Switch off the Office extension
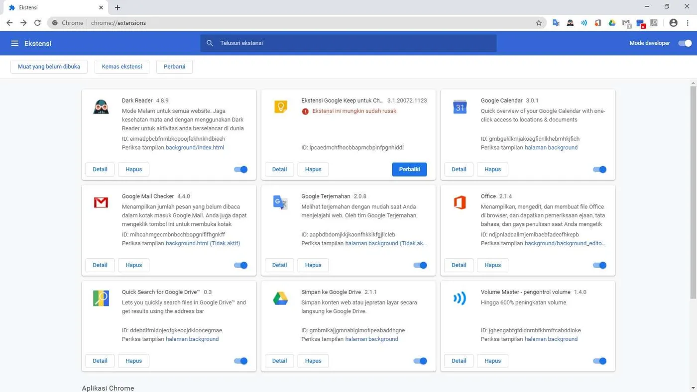Viewport: 697px width, 392px height. point(600,265)
